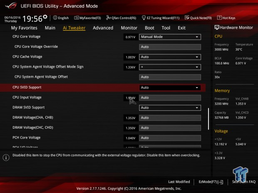
Task: Open the Monitor tab
Action: [x=129, y=28]
